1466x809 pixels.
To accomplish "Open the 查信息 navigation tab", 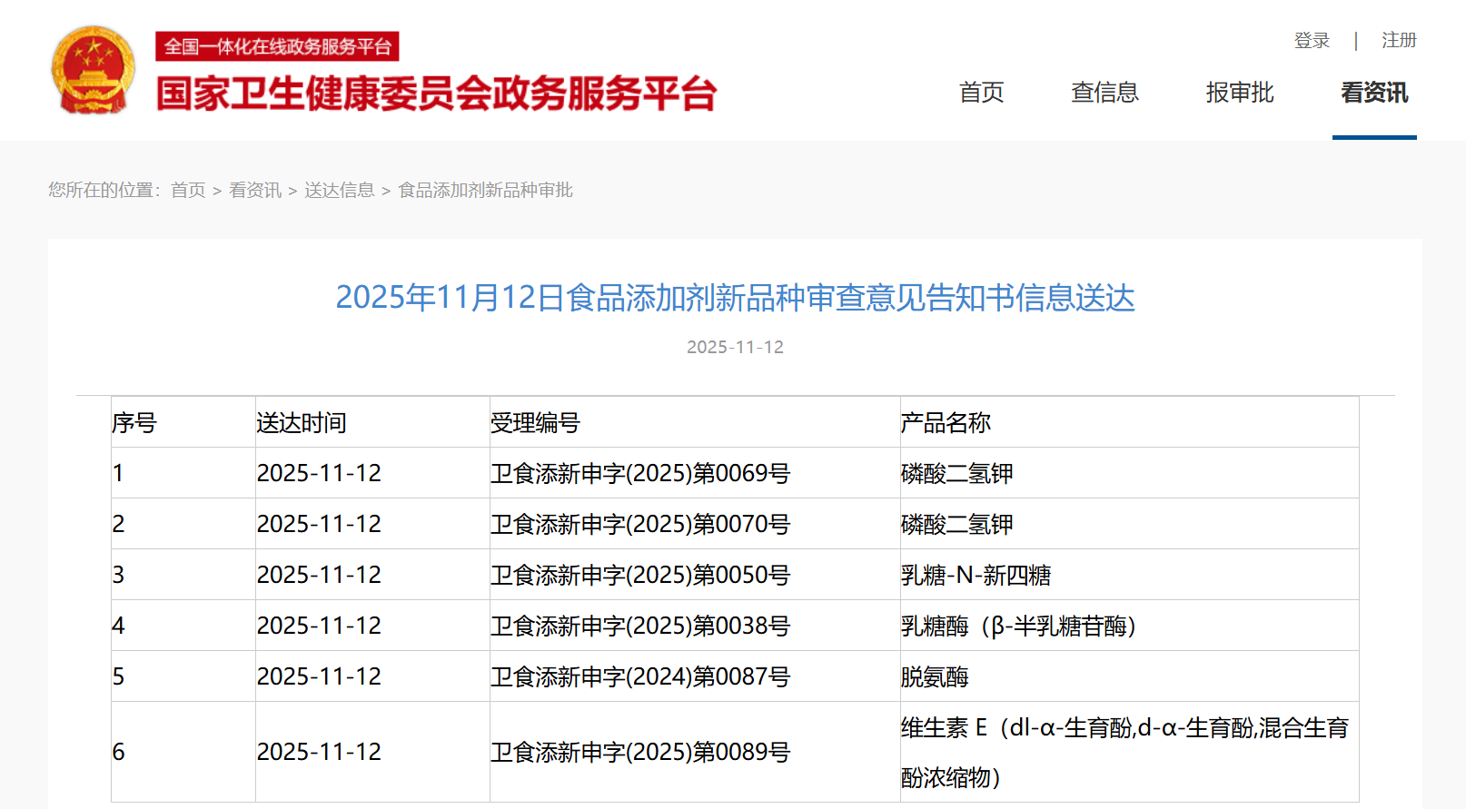I will coord(1104,93).
